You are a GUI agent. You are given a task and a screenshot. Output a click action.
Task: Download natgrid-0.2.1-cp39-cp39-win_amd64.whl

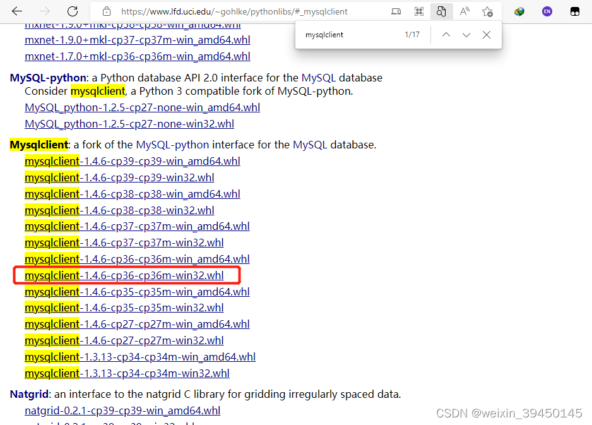click(x=122, y=410)
